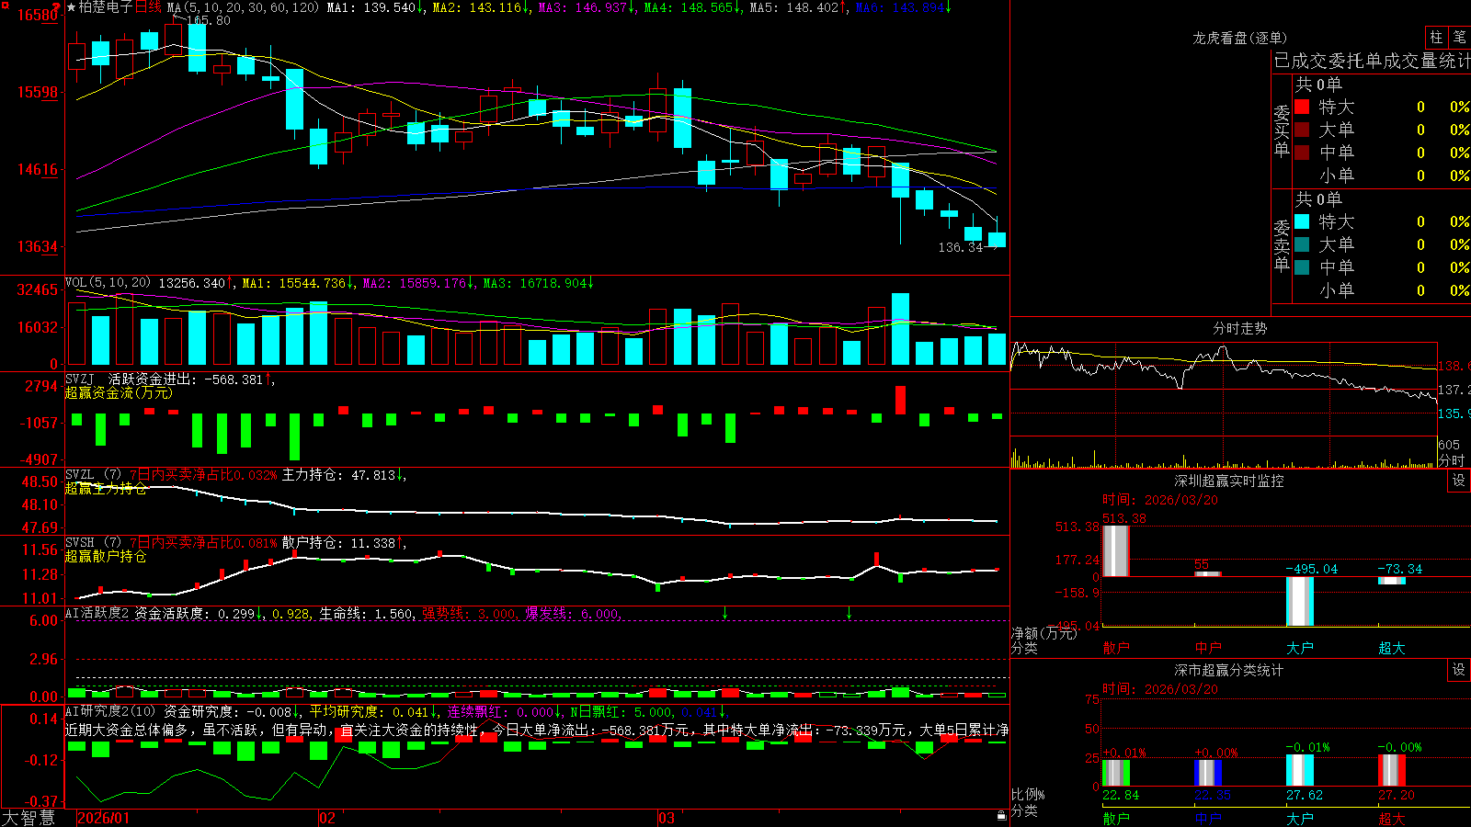Click the MA4: 148.565 value
The height and width of the screenshot is (827, 1471).
[x=692, y=7]
